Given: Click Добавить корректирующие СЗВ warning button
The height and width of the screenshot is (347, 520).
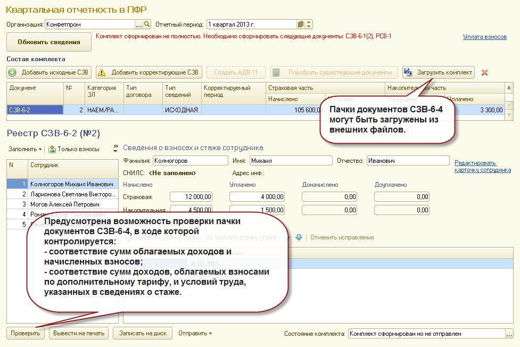Looking at the screenshot, I should point(149,72).
